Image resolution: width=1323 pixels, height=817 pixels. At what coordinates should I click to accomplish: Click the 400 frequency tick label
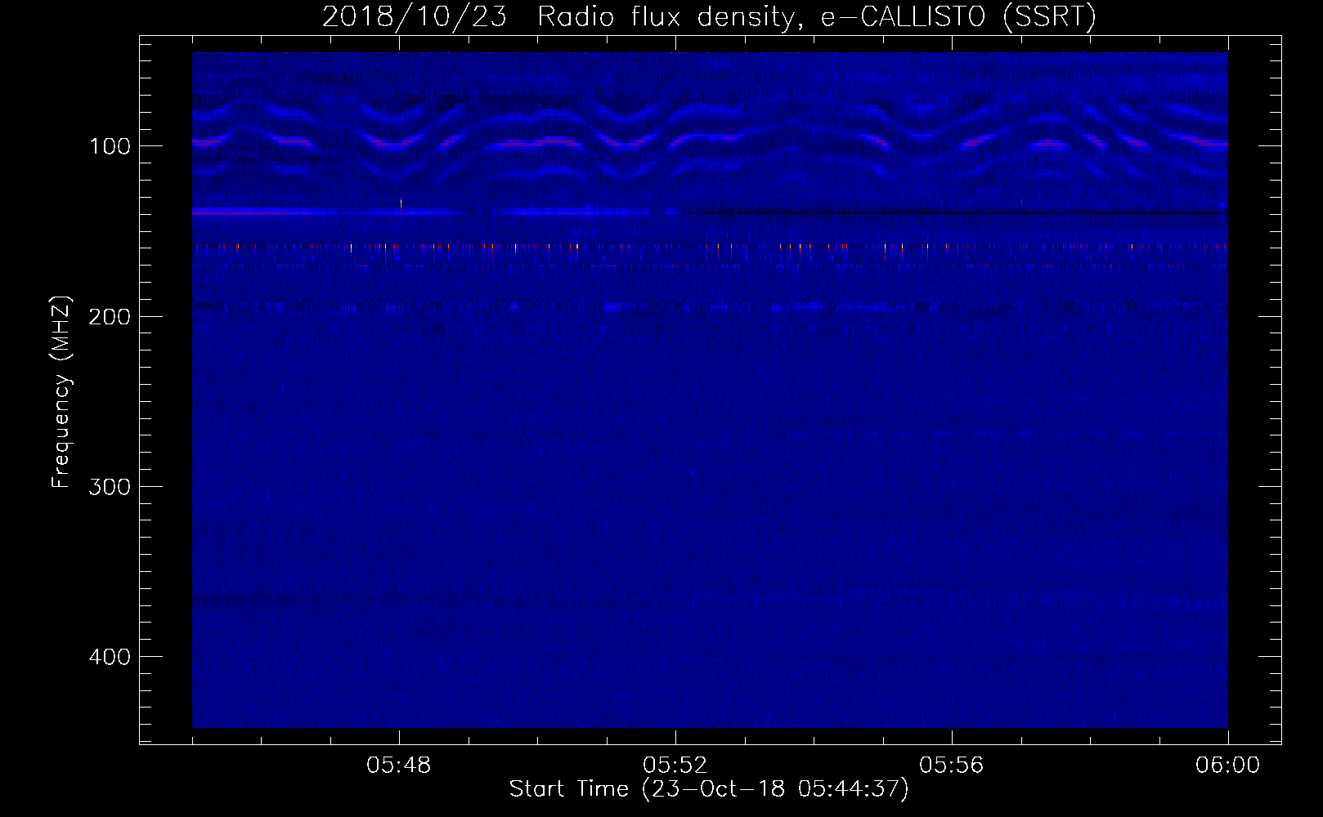pos(110,657)
